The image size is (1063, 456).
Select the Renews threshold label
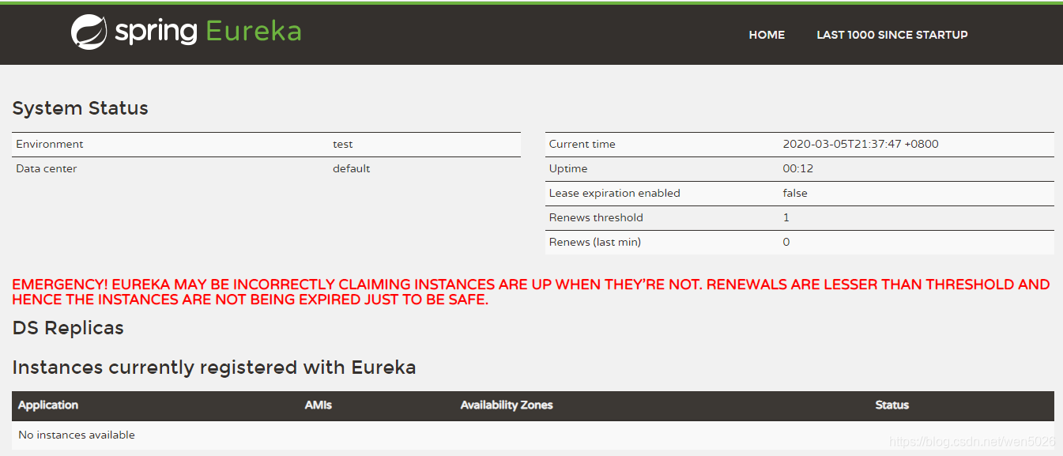596,217
